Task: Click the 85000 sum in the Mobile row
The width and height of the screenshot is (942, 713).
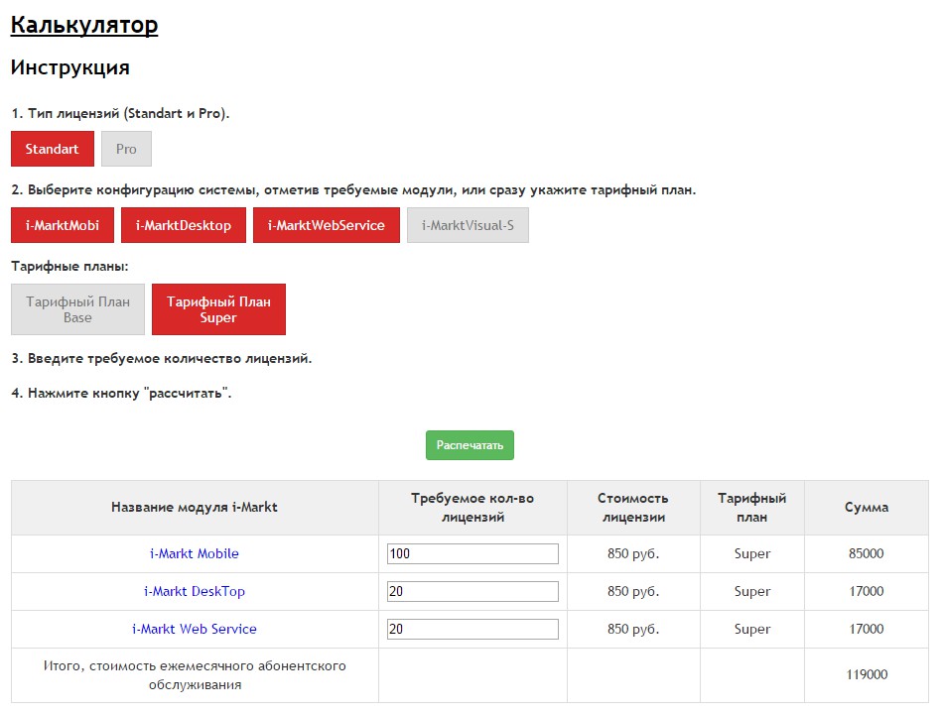Action: (867, 553)
